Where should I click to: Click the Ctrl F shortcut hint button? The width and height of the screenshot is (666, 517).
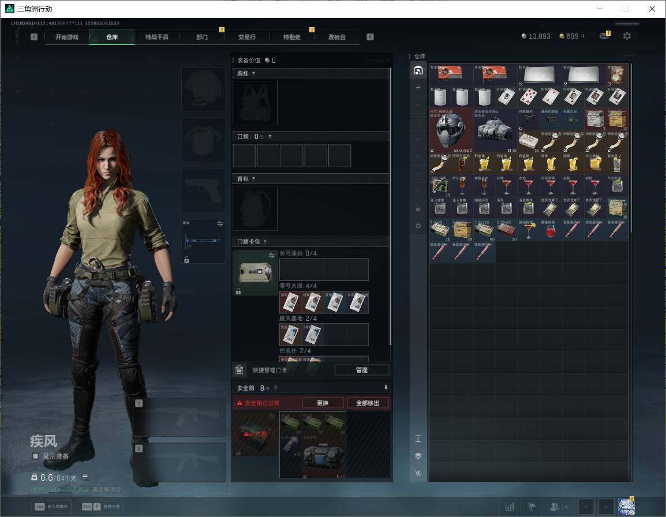tap(100, 507)
